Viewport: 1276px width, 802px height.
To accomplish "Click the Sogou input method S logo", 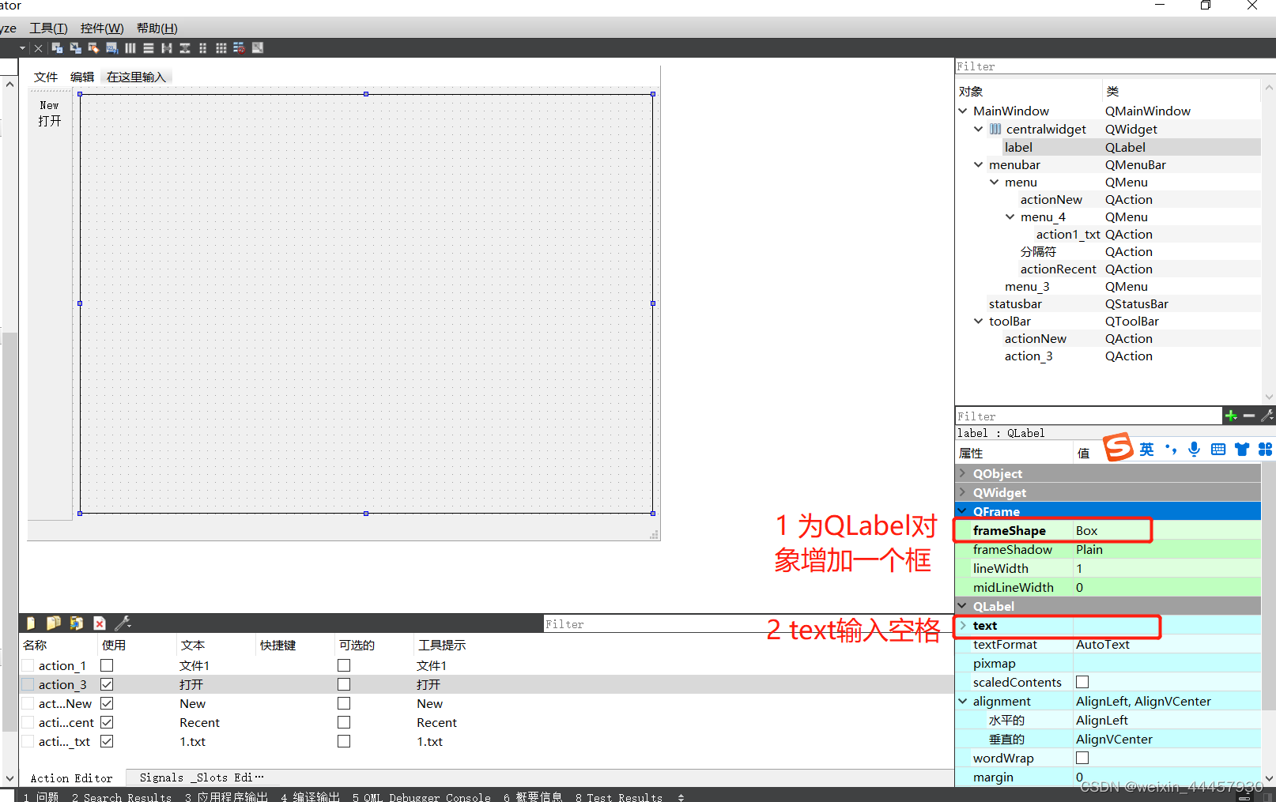I will click(1118, 447).
